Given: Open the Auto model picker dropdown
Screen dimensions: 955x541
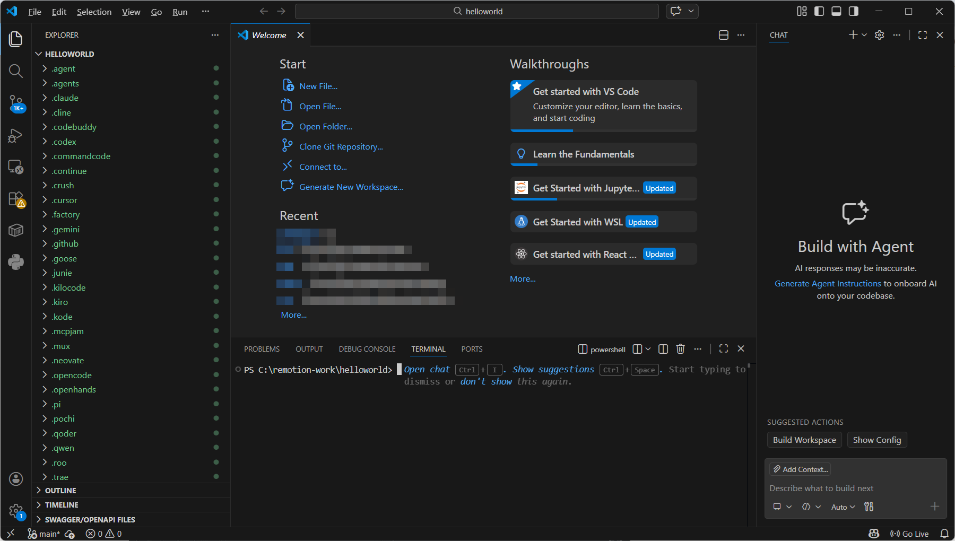Looking at the screenshot, I should tap(843, 507).
